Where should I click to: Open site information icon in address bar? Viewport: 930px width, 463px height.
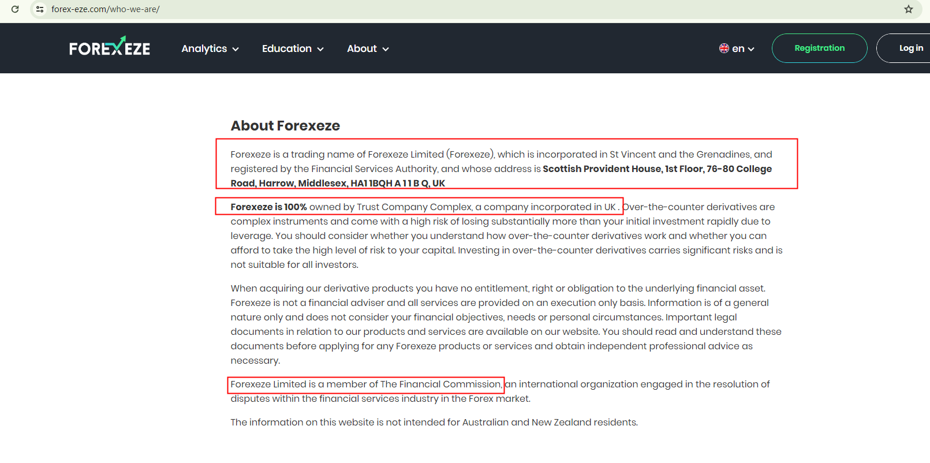click(40, 9)
